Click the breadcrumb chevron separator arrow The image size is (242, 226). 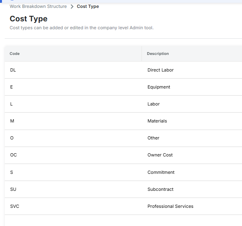(72, 7)
